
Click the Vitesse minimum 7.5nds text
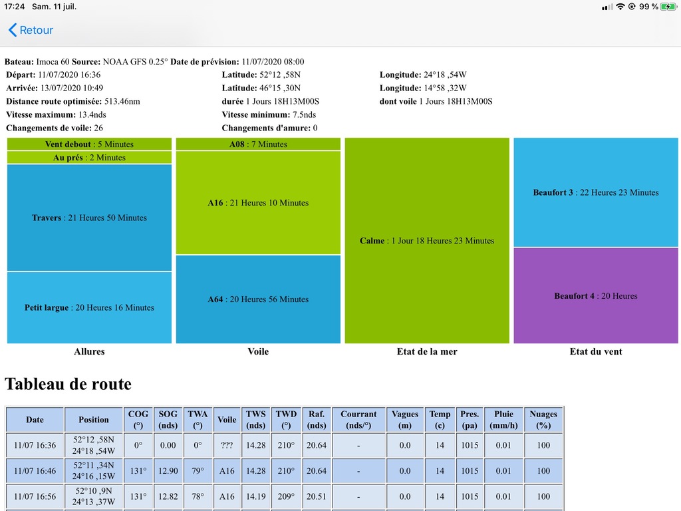(x=269, y=114)
